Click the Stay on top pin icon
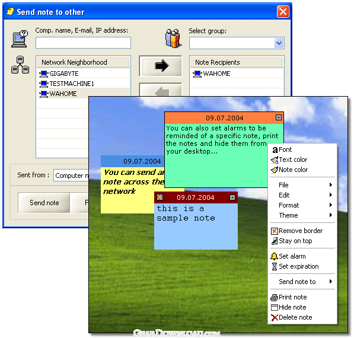The height and width of the screenshot is (338, 354). pyautogui.click(x=275, y=241)
